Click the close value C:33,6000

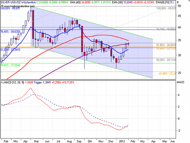coord(42,2)
